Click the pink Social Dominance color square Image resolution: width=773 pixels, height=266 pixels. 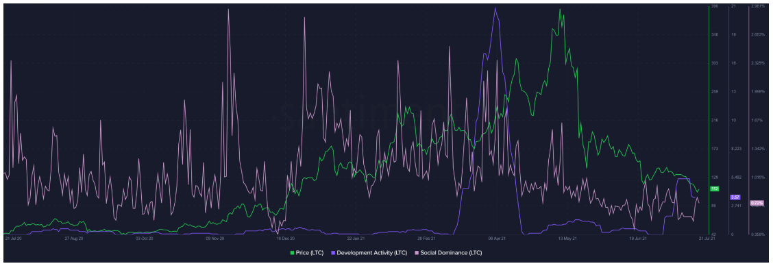click(417, 253)
